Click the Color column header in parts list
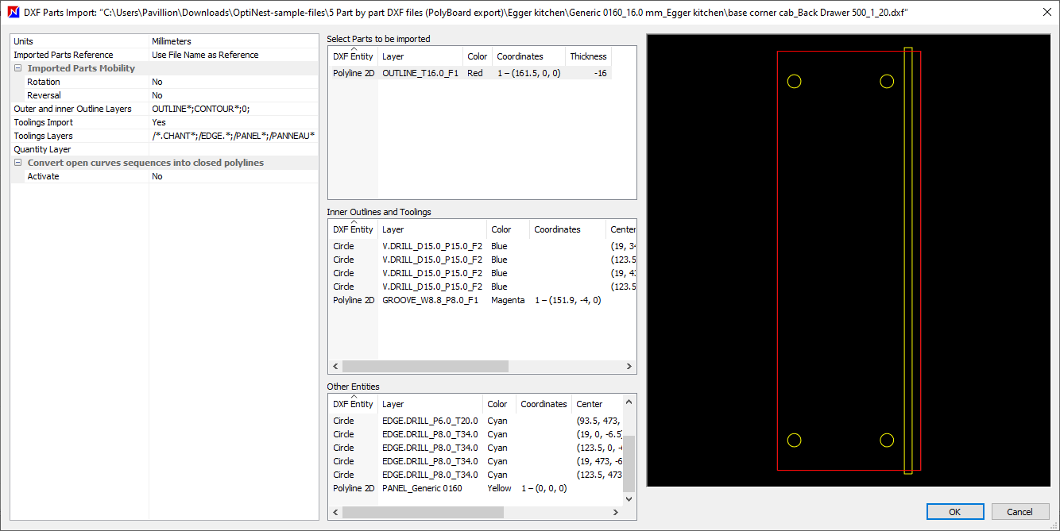This screenshot has width=1060, height=531. 477,56
